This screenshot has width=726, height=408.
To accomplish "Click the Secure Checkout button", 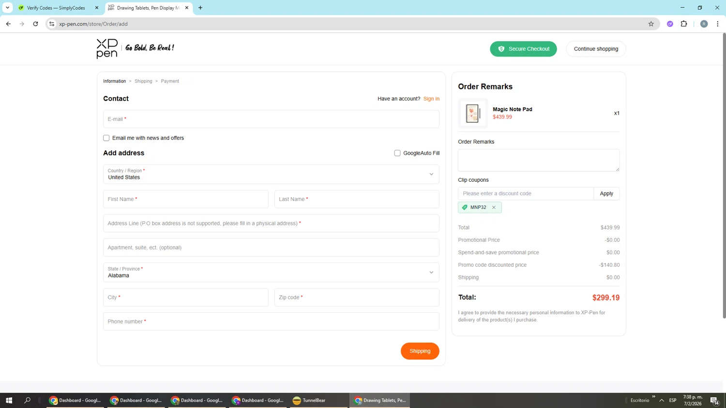I will (523, 49).
